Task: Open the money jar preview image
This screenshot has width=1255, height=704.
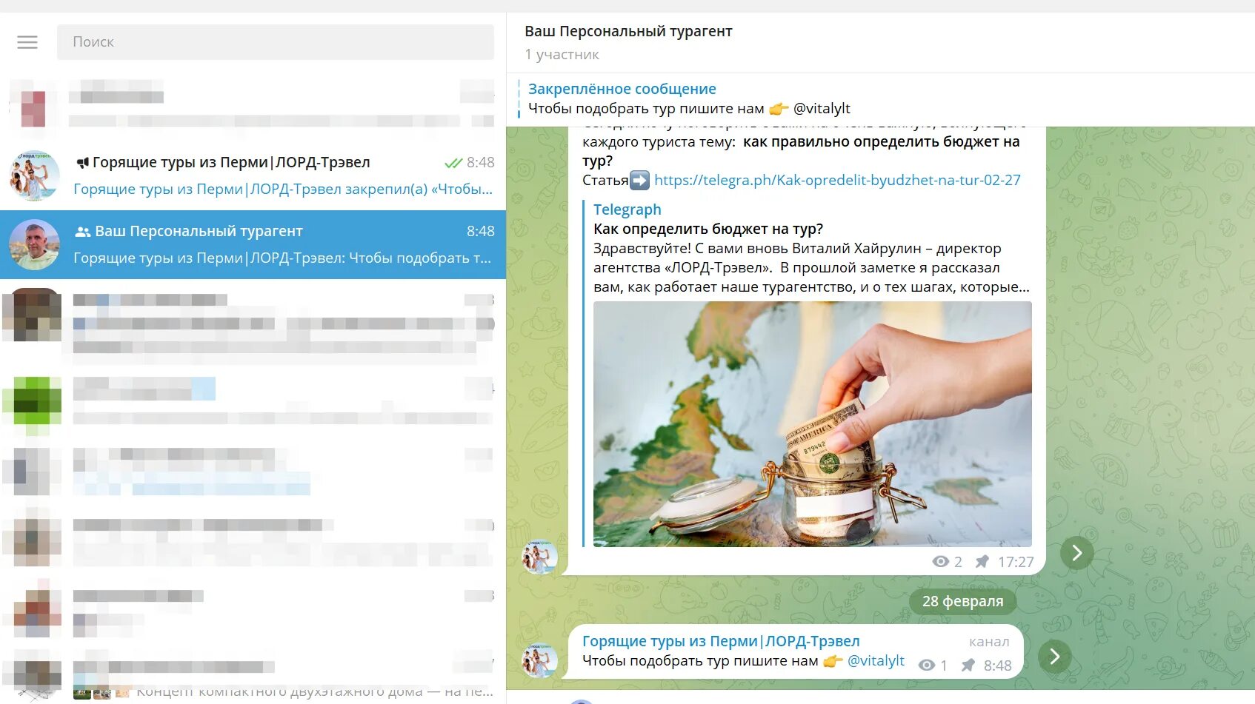Action: click(812, 424)
